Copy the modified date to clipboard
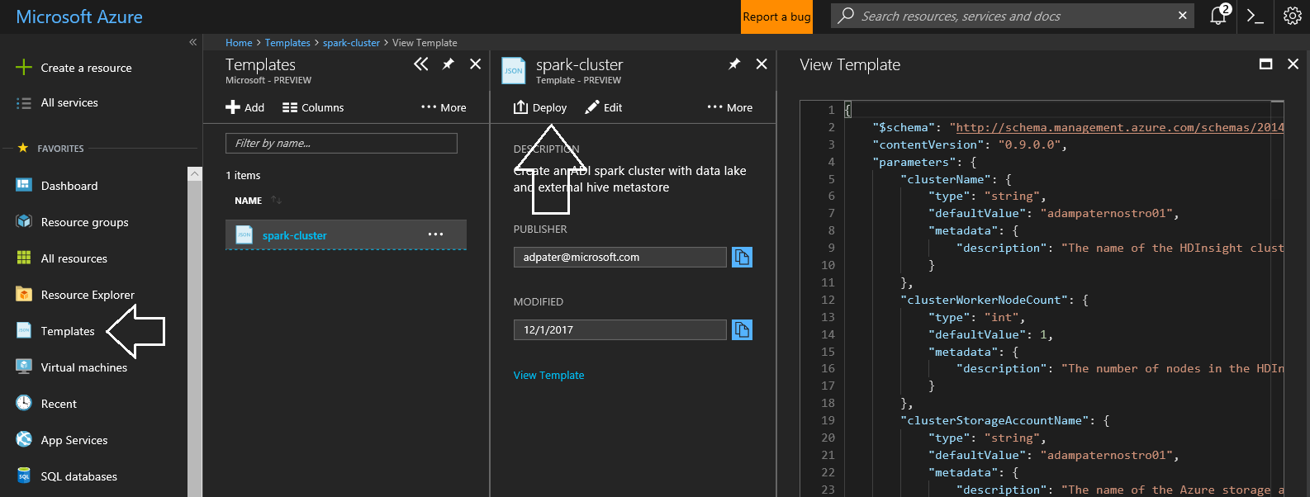This screenshot has width=1310, height=497. point(742,329)
